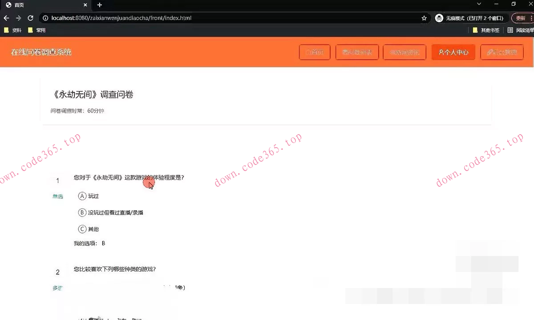This screenshot has width=534, height=320.
Task: Go back with the browser back arrow
Action: pyautogui.click(x=6, y=18)
